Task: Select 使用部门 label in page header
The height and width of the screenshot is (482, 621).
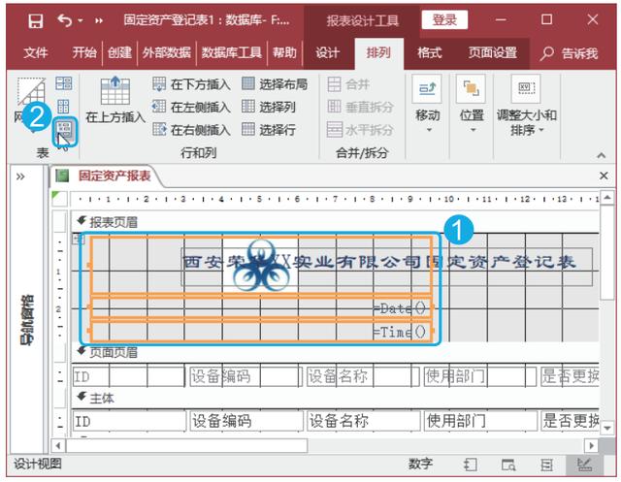Action: (480, 376)
